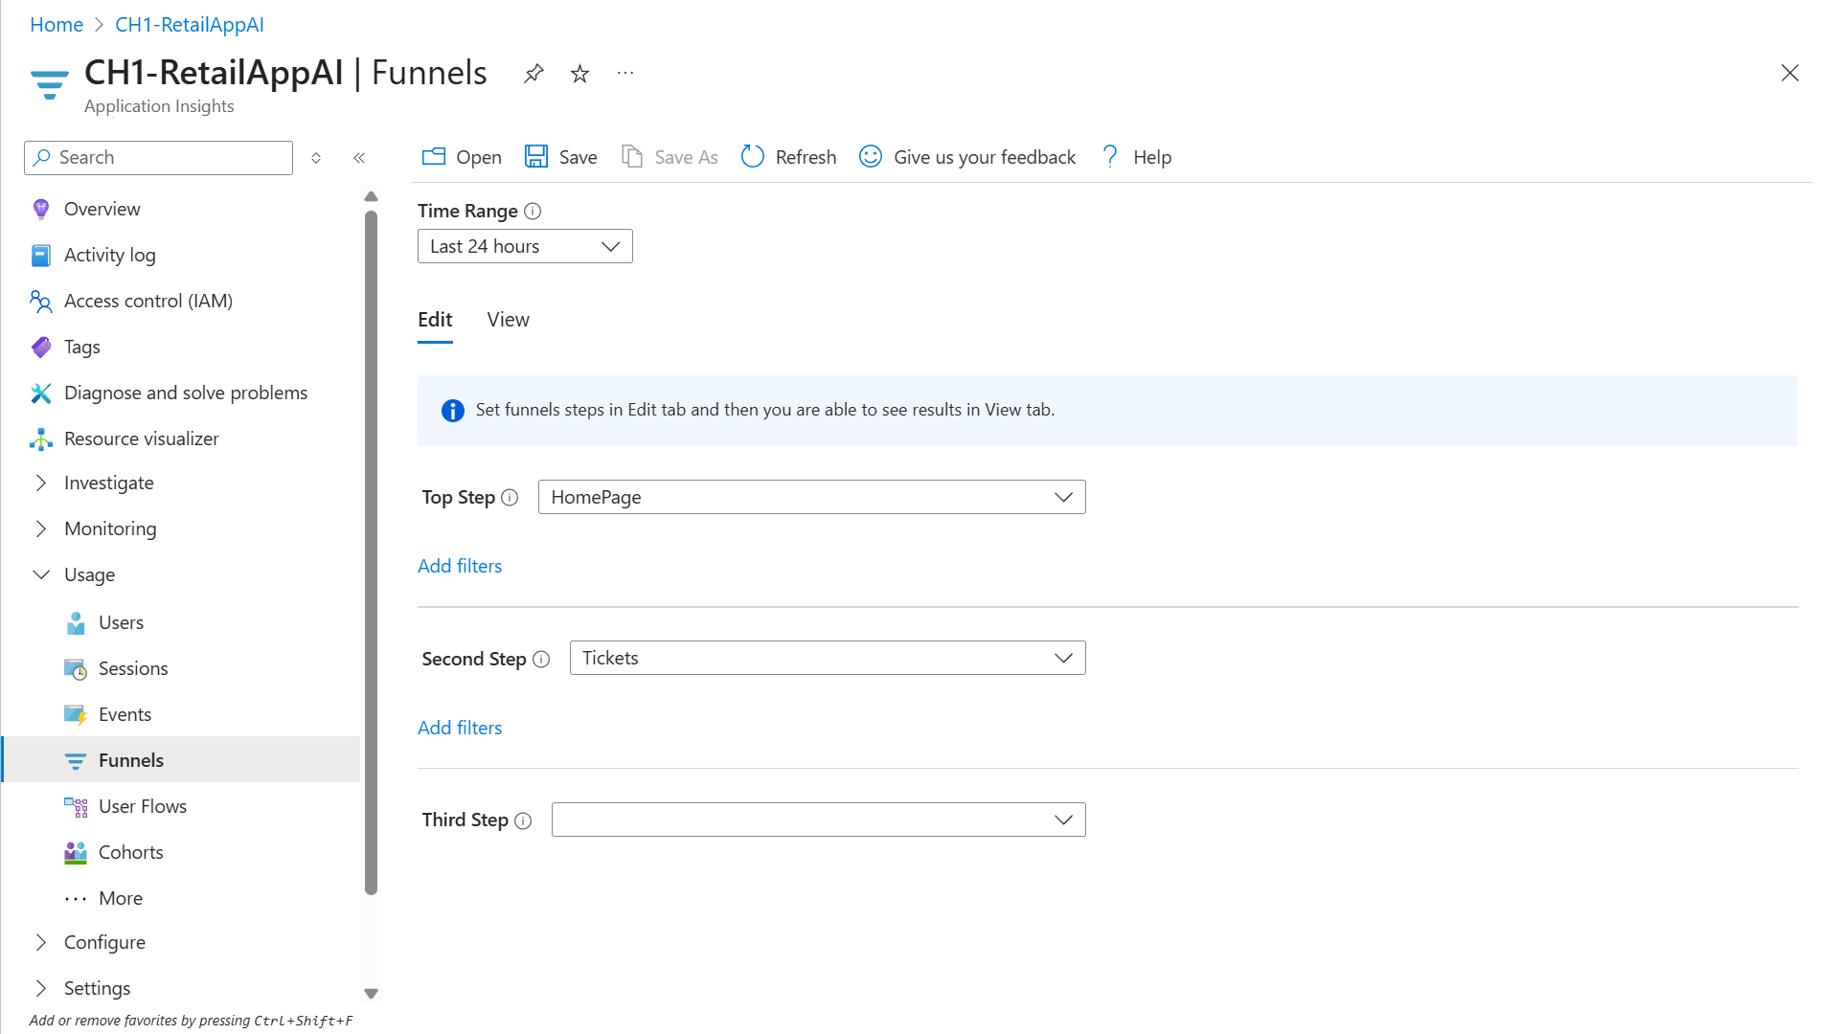The width and height of the screenshot is (1839, 1034).
Task: Switch to the View tab
Action: pyautogui.click(x=508, y=320)
